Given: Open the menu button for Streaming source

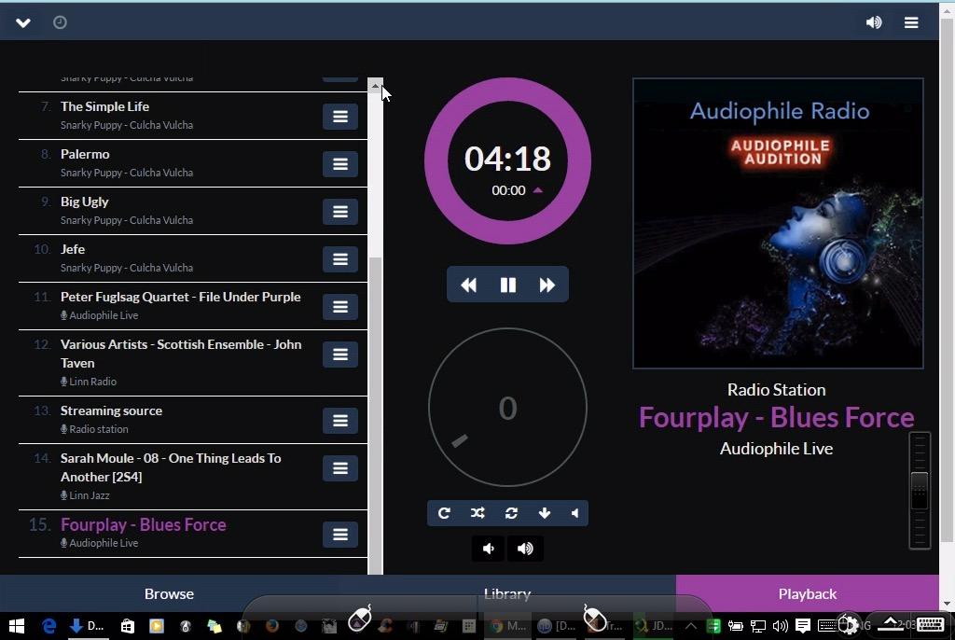Looking at the screenshot, I should 339,421.
